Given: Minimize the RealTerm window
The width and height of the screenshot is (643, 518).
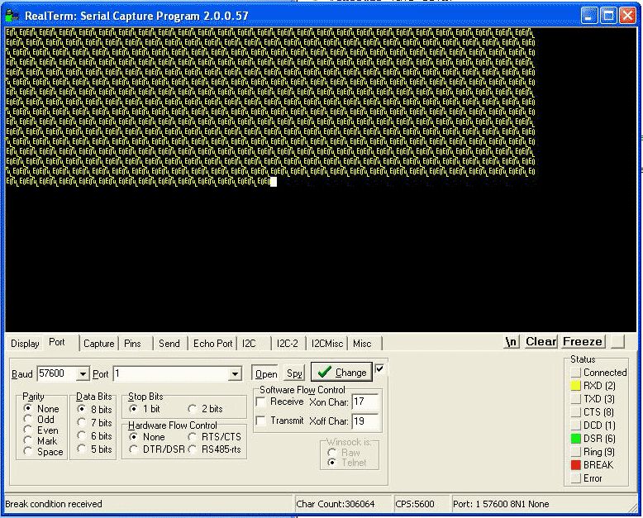Looking at the screenshot, I should pos(589,16).
